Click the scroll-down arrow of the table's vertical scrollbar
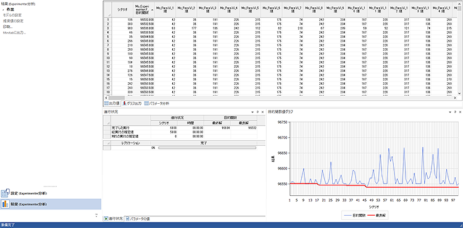Screen dimensions: 463x228 click(x=459, y=93)
